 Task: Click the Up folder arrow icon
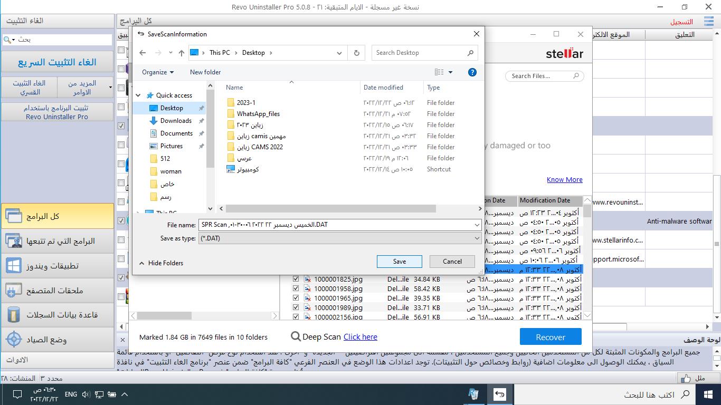tap(182, 53)
